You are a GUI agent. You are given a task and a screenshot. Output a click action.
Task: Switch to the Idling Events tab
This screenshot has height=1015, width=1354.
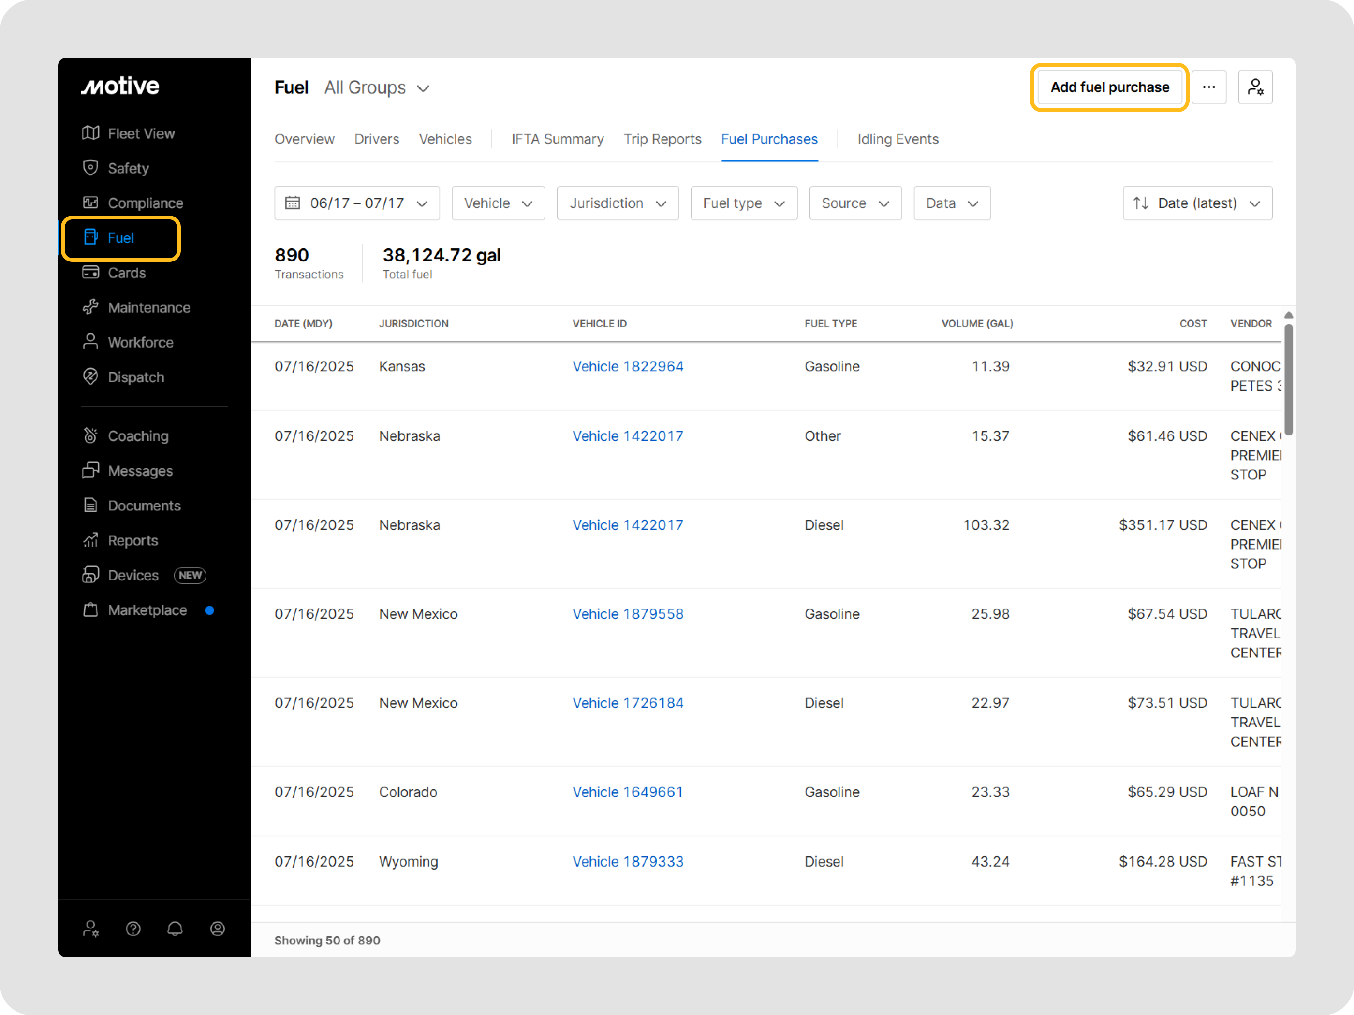click(898, 140)
